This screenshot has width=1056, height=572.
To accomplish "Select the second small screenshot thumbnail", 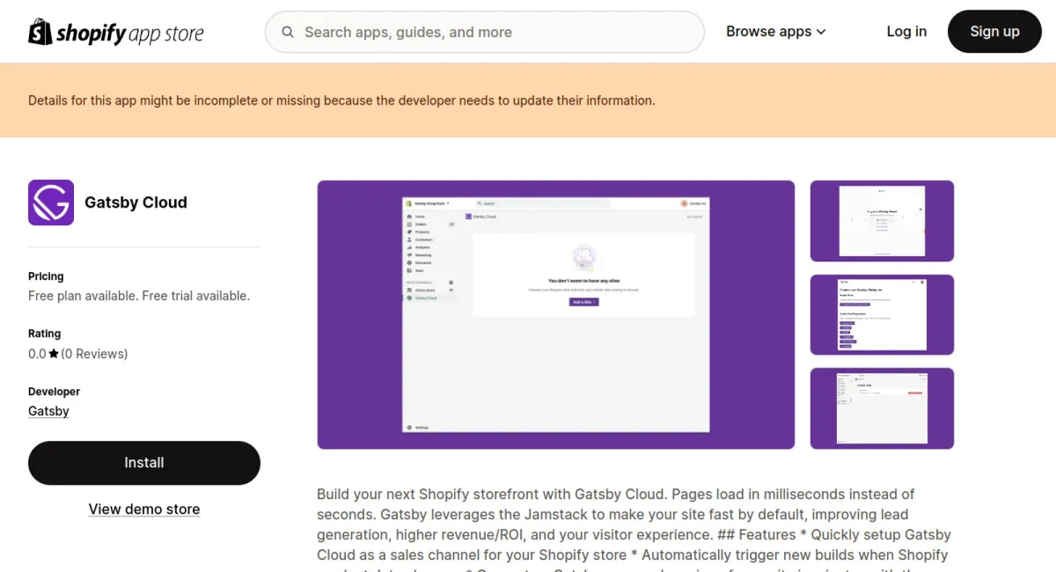I will point(882,314).
